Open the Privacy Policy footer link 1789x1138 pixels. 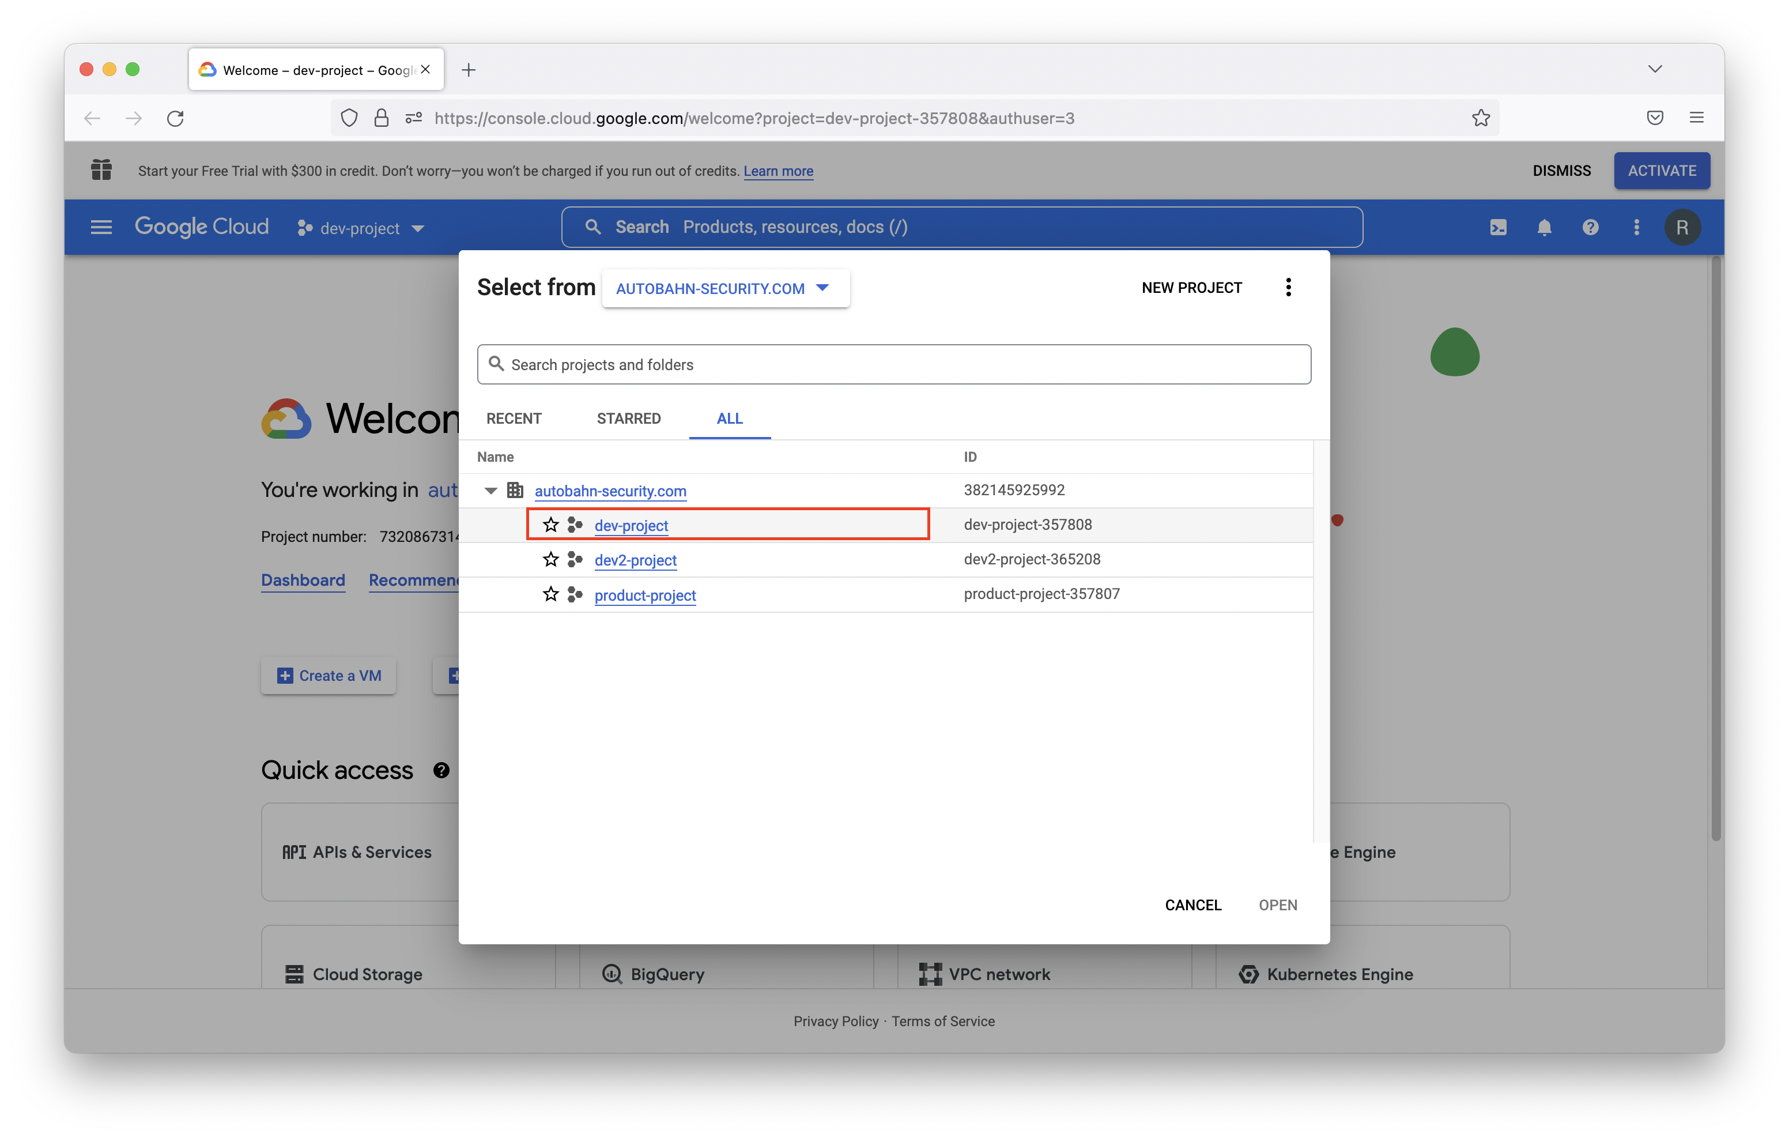836,1022
